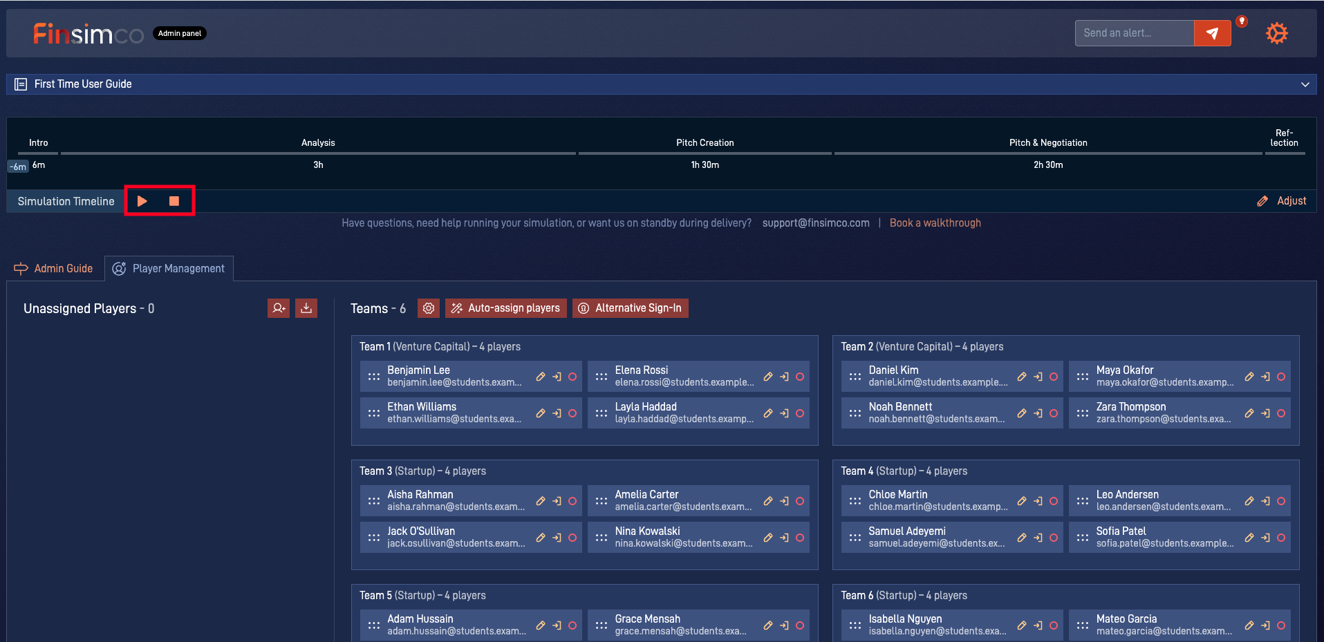The height and width of the screenshot is (642, 1324).
Task: Click the First Time User Guide title
Action: [83, 84]
